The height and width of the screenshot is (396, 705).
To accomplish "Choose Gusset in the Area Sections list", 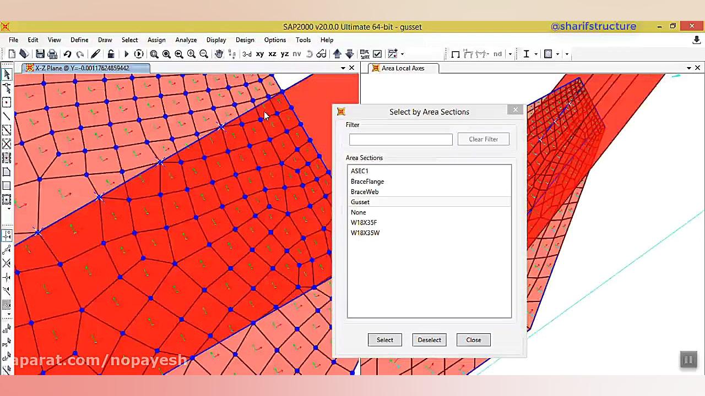I will click(360, 202).
